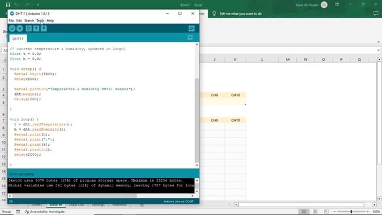Open the Tools menu in Arduino
Screen dimensions: 382x215
pyautogui.click(x=40, y=21)
